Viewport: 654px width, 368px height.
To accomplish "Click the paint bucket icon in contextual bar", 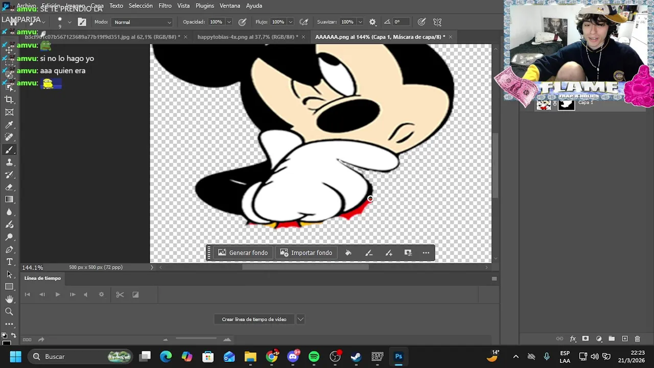I will (x=348, y=253).
